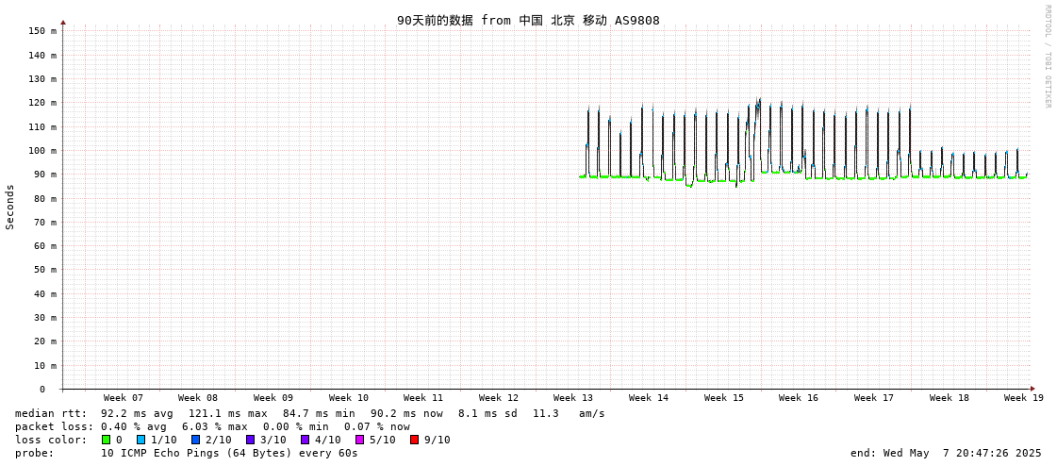Image resolution: width=1057 pixels, height=466 pixels.
Task: Click the Week 15 axis label
Action: [724, 398]
